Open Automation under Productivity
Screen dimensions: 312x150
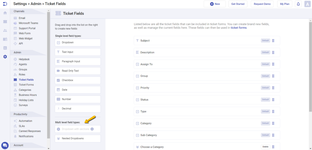(25, 121)
